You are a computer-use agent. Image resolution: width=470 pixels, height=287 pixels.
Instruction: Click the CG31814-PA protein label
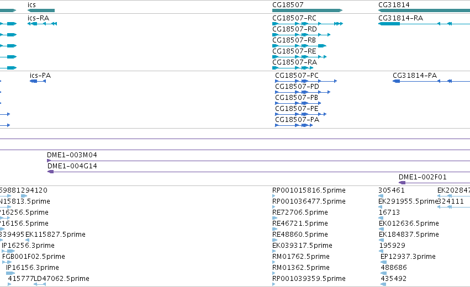point(415,76)
